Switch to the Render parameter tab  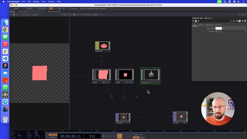(x=201, y=25)
